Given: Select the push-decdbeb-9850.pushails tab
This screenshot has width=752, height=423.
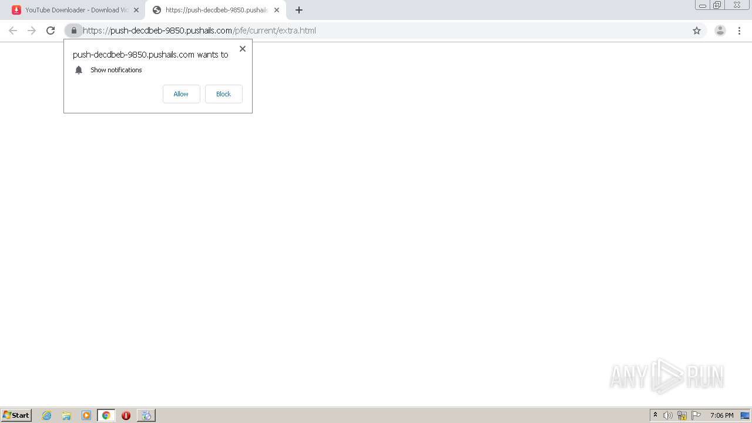Looking at the screenshot, I should 215,10.
